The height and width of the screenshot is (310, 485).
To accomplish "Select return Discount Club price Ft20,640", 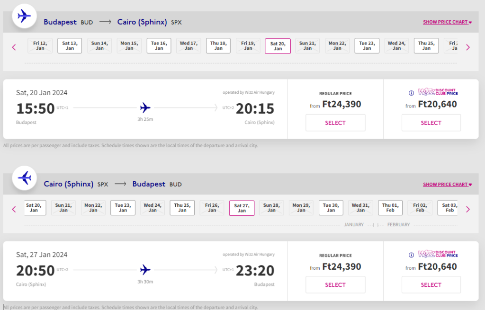I will pyautogui.click(x=431, y=284).
